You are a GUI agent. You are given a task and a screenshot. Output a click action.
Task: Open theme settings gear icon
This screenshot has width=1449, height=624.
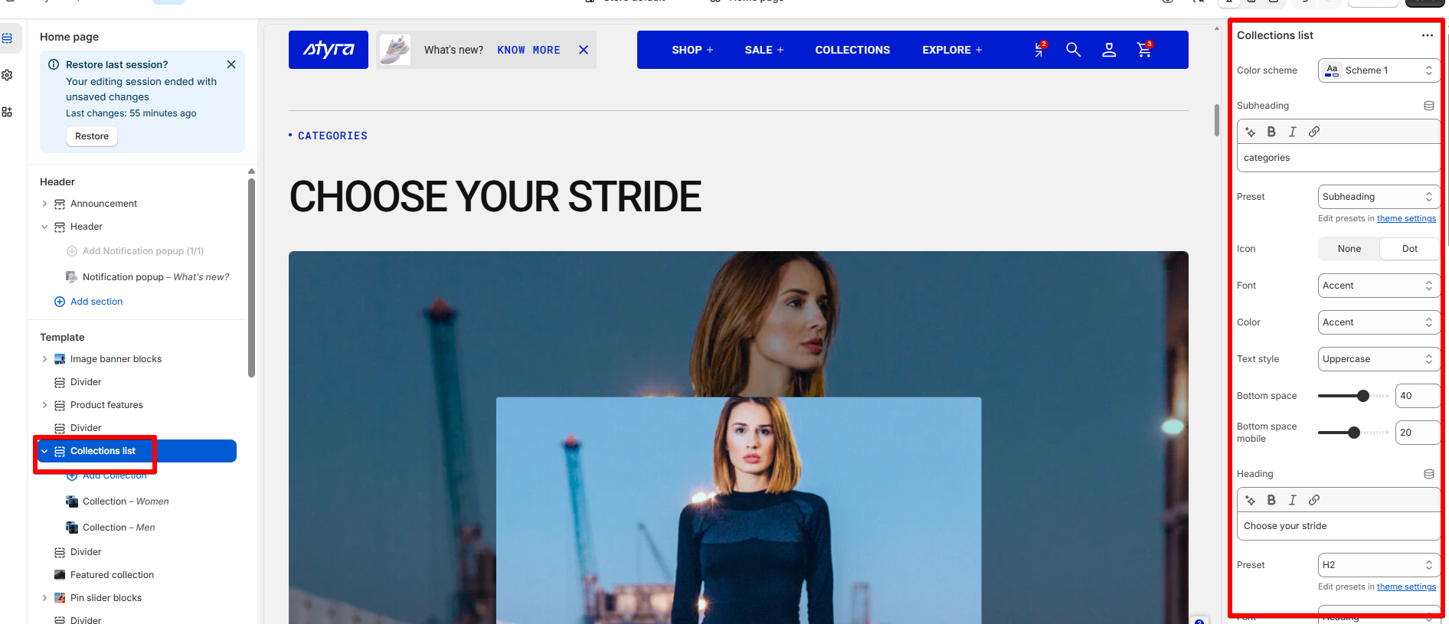pyautogui.click(x=7, y=75)
